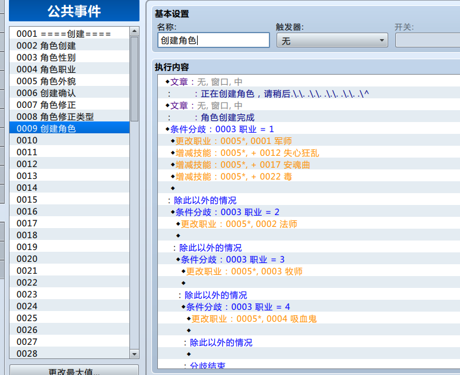This screenshot has height=375, width=460.
Task: Select 增减技能 + 0012 失心狂乱 command
Action: tap(309, 153)
